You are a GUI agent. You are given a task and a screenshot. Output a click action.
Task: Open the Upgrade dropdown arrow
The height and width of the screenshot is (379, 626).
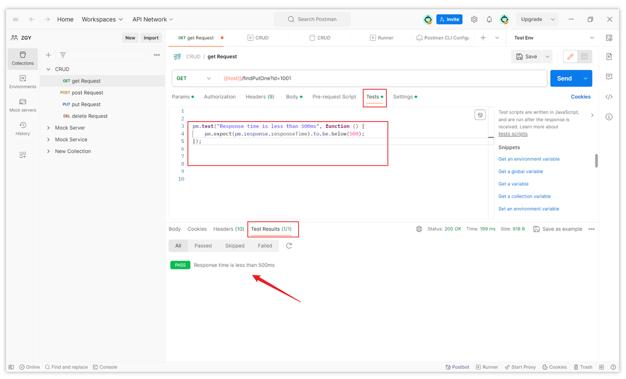tap(553, 20)
